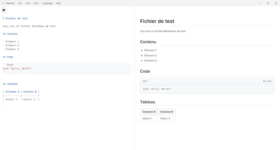Click the preview bullet 'Élément 1'
The image size is (280, 150).
click(150, 50)
